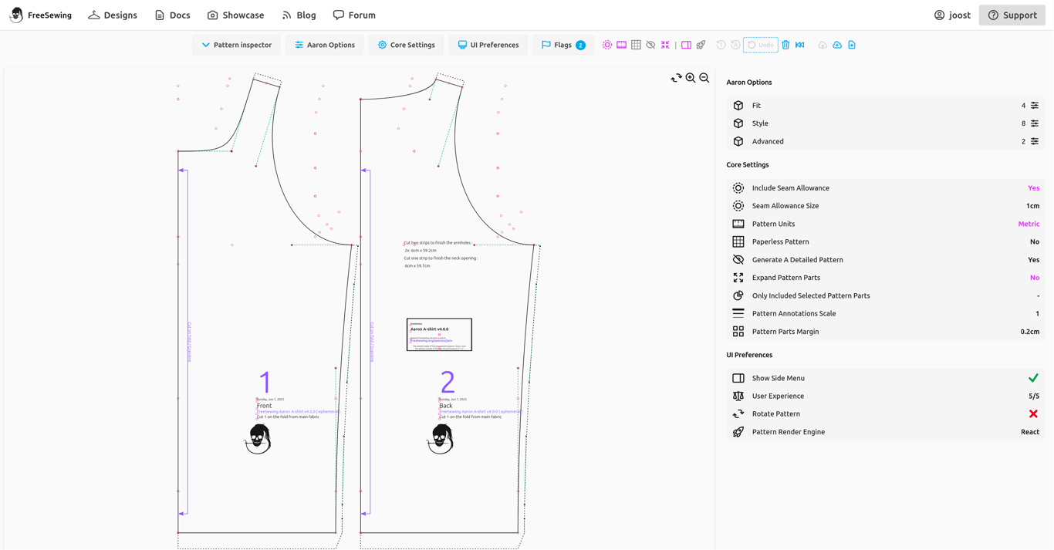Image resolution: width=1054 pixels, height=550 pixels.
Task: Click the 'Cut two strips to finish the armholes' note
Action: (437, 243)
